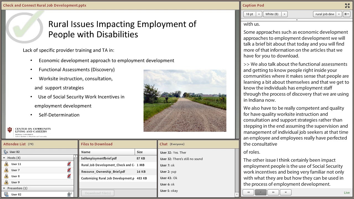
Task: Click host icon of User 11
Action: click(x=6, y=164)
